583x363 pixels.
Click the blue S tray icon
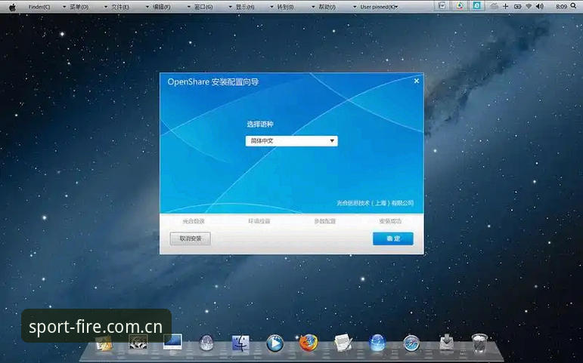[x=476, y=6]
